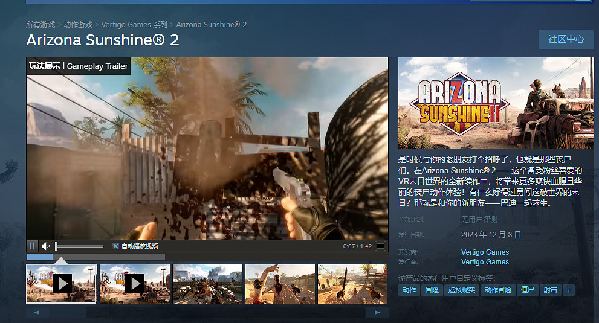
Task: Click the Arizona Sunshine II header image
Action: pyautogui.click(x=496, y=103)
